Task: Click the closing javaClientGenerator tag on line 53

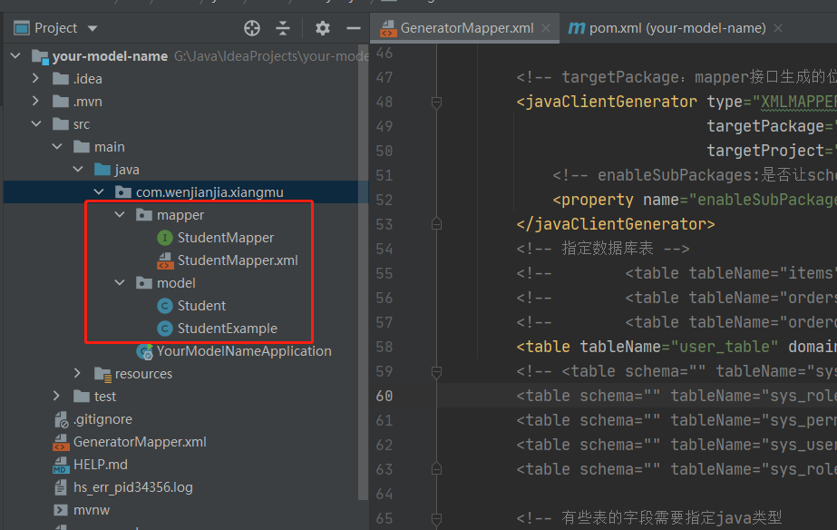Action: [x=616, y=224]
